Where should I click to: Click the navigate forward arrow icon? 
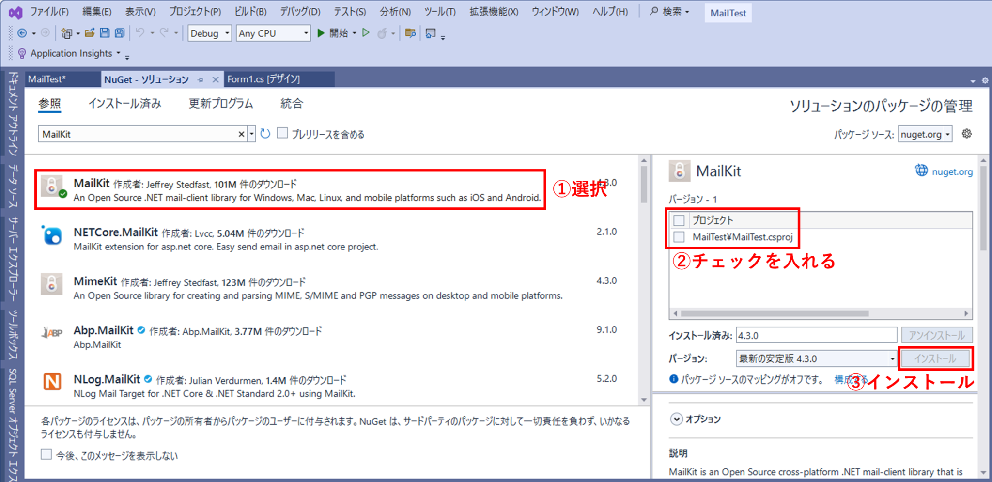click(45, 33)
